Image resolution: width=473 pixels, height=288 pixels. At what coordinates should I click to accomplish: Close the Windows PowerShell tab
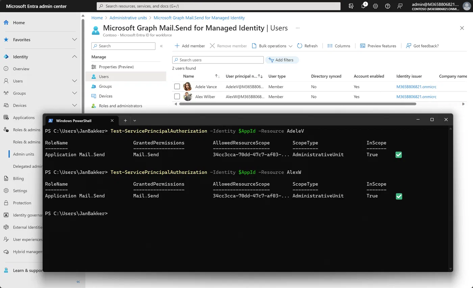pyautogui.click(x=112, y=121)
